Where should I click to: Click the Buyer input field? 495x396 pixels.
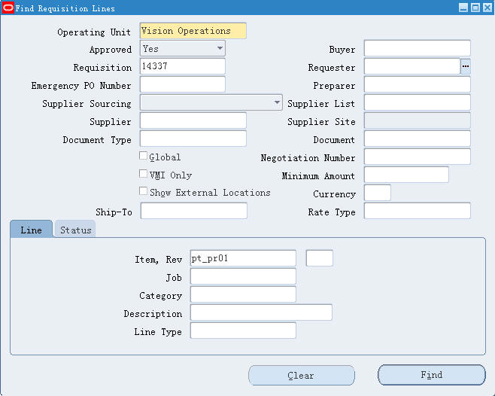click(x=418, y=48)
